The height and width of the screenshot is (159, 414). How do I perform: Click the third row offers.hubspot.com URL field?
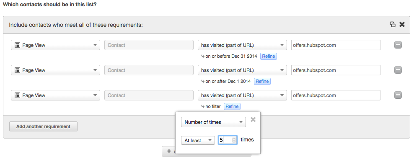click(336, 95)
